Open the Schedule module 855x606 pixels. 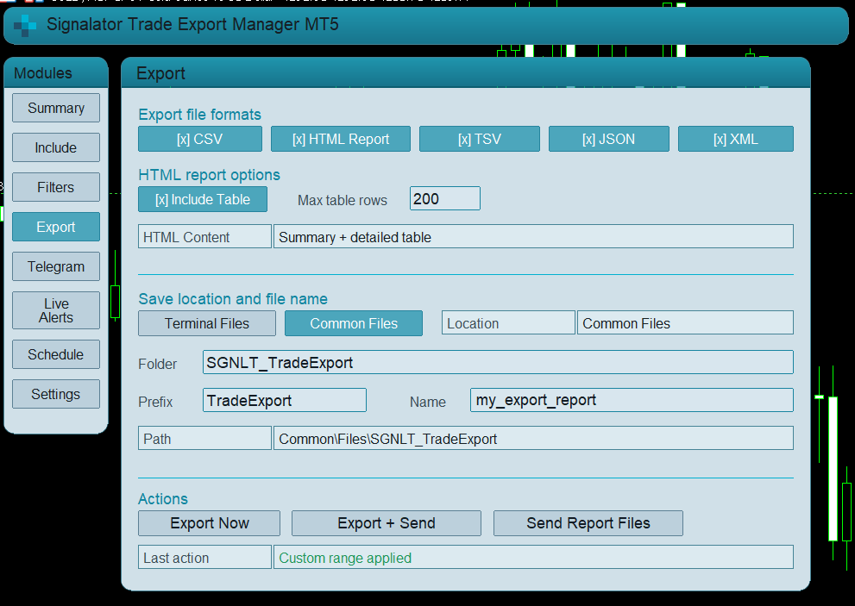tap(56, 354)
